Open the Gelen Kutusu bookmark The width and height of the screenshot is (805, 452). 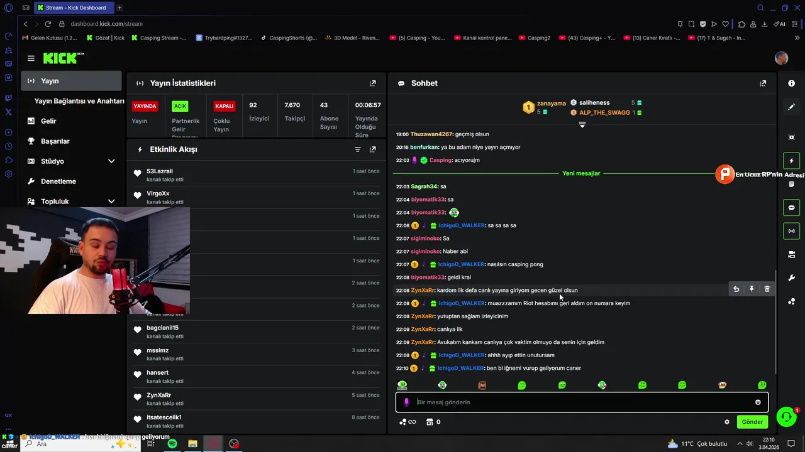pos(50,38)
